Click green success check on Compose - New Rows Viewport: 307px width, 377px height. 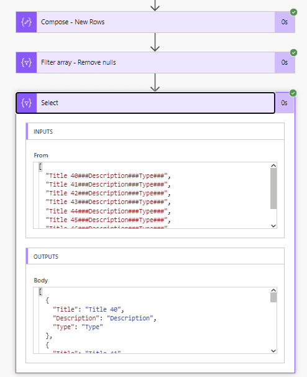pos(293,12)
